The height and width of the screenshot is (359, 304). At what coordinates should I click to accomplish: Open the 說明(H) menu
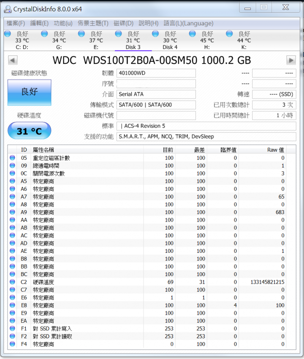click(149, 23)
